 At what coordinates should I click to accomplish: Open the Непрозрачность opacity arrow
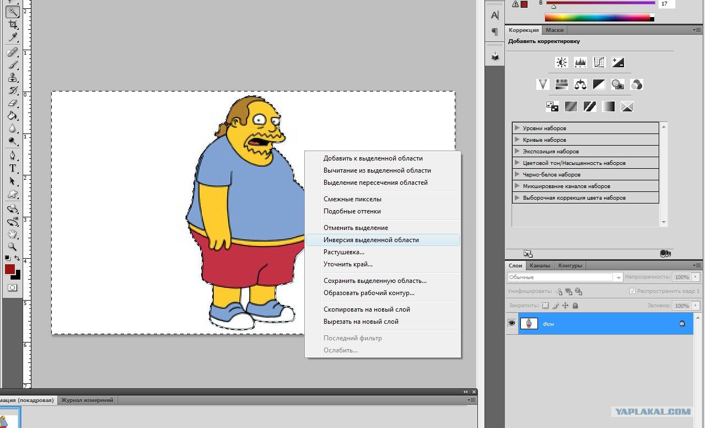(x=696, y=277)
